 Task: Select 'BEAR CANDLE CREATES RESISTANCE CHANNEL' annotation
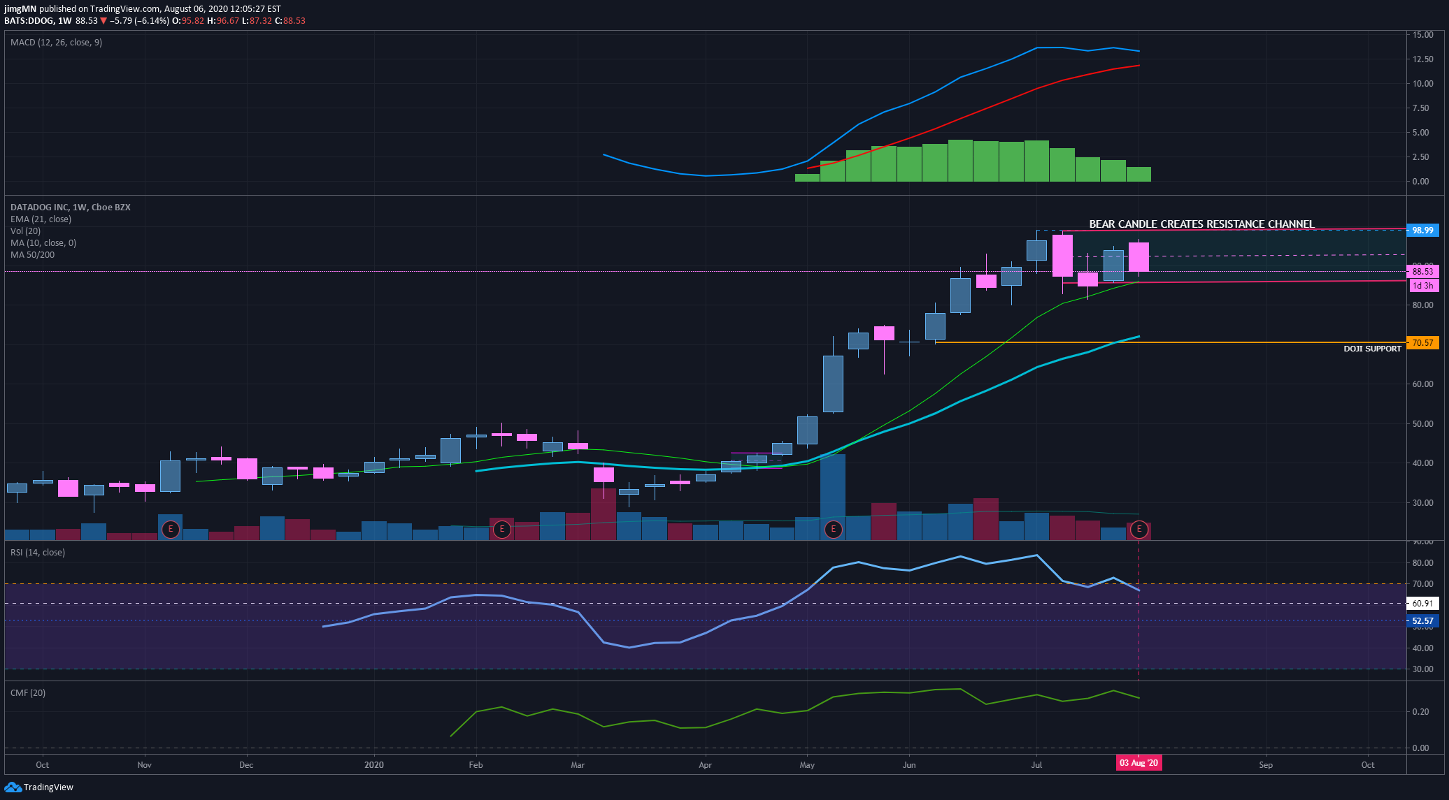tap(1201, 224)
